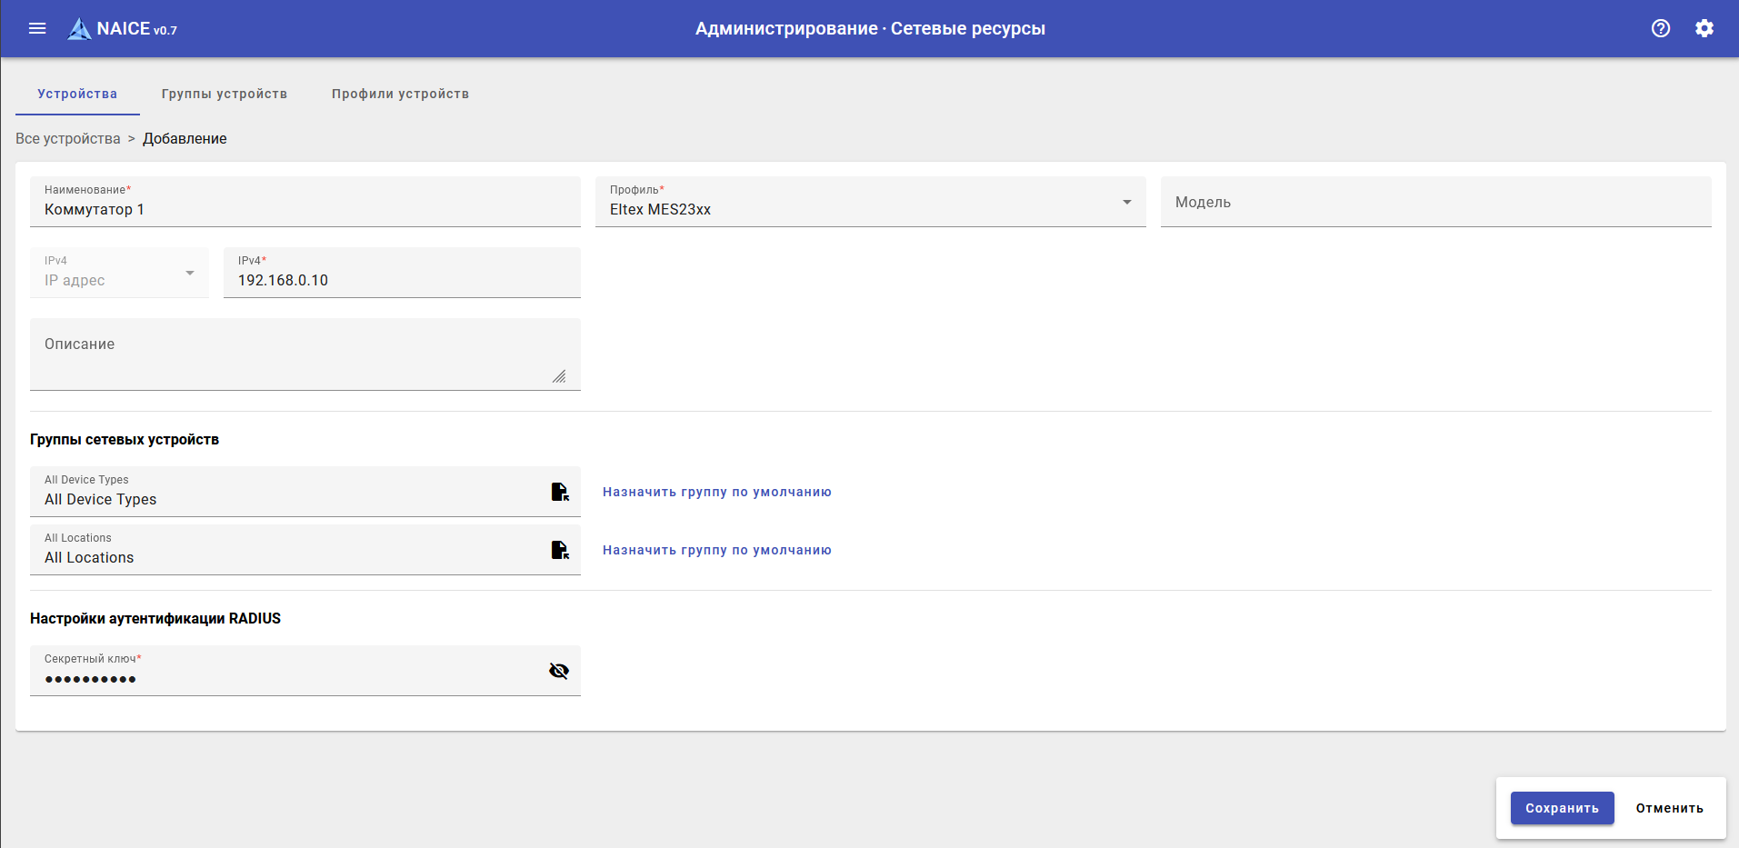Assign default group for All Device Types

(x=716, y=492)
